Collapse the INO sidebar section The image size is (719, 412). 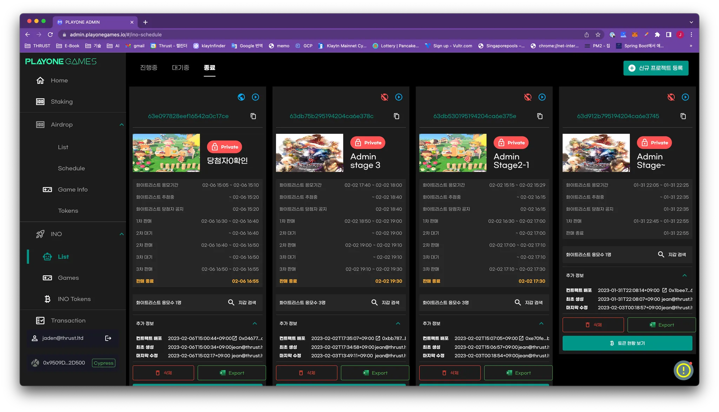point(121,234)
